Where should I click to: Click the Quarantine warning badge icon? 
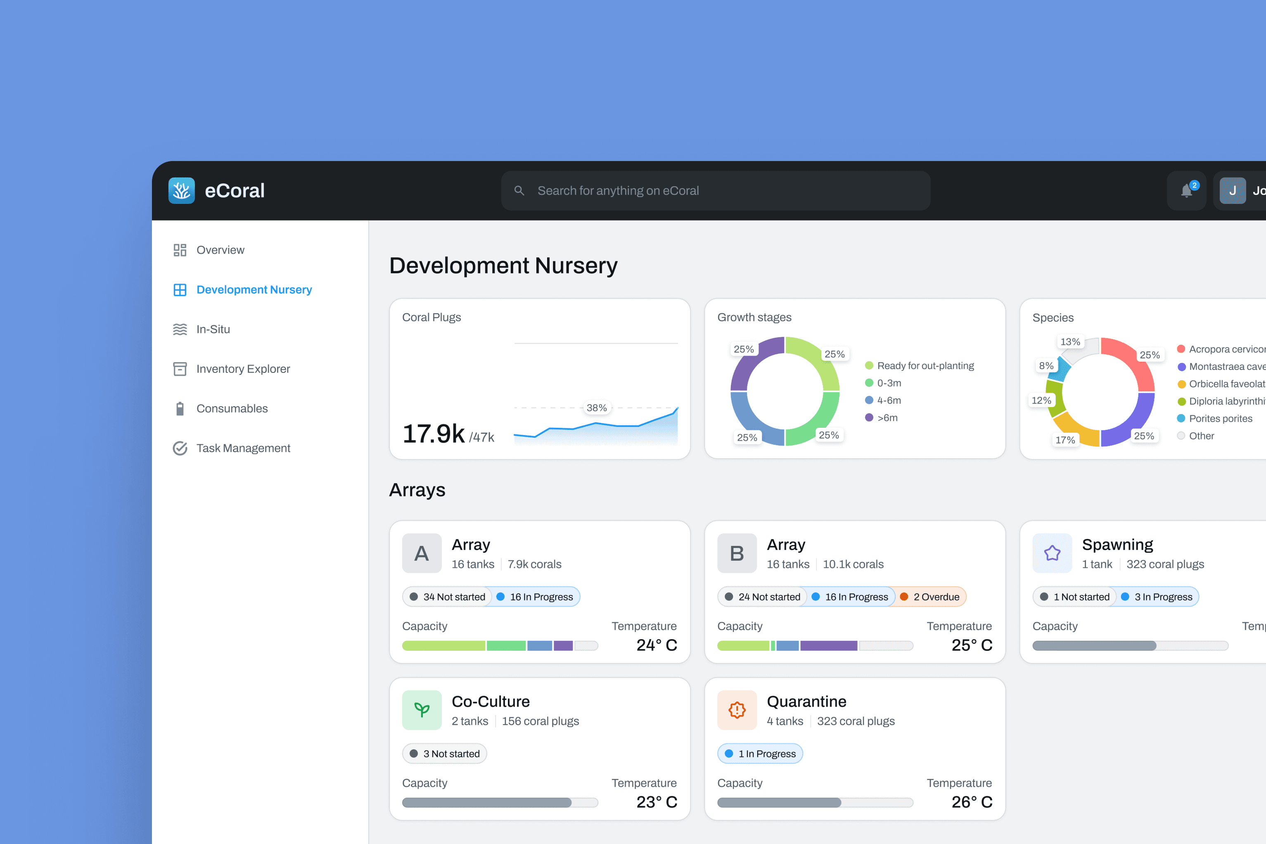(x=737, y=710)
